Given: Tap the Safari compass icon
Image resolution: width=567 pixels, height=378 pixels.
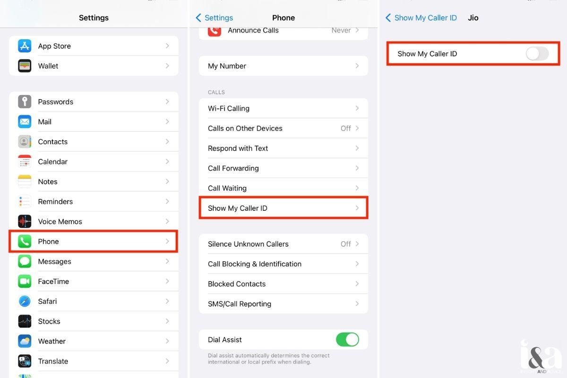Looking at the screenshot, I should tap(25, 301).
